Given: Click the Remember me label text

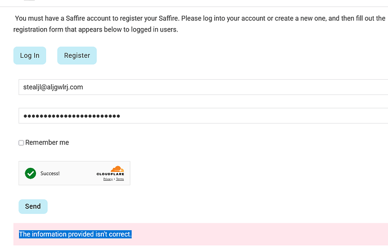Looking at the screenshot, I should click(x=47, y=143).
